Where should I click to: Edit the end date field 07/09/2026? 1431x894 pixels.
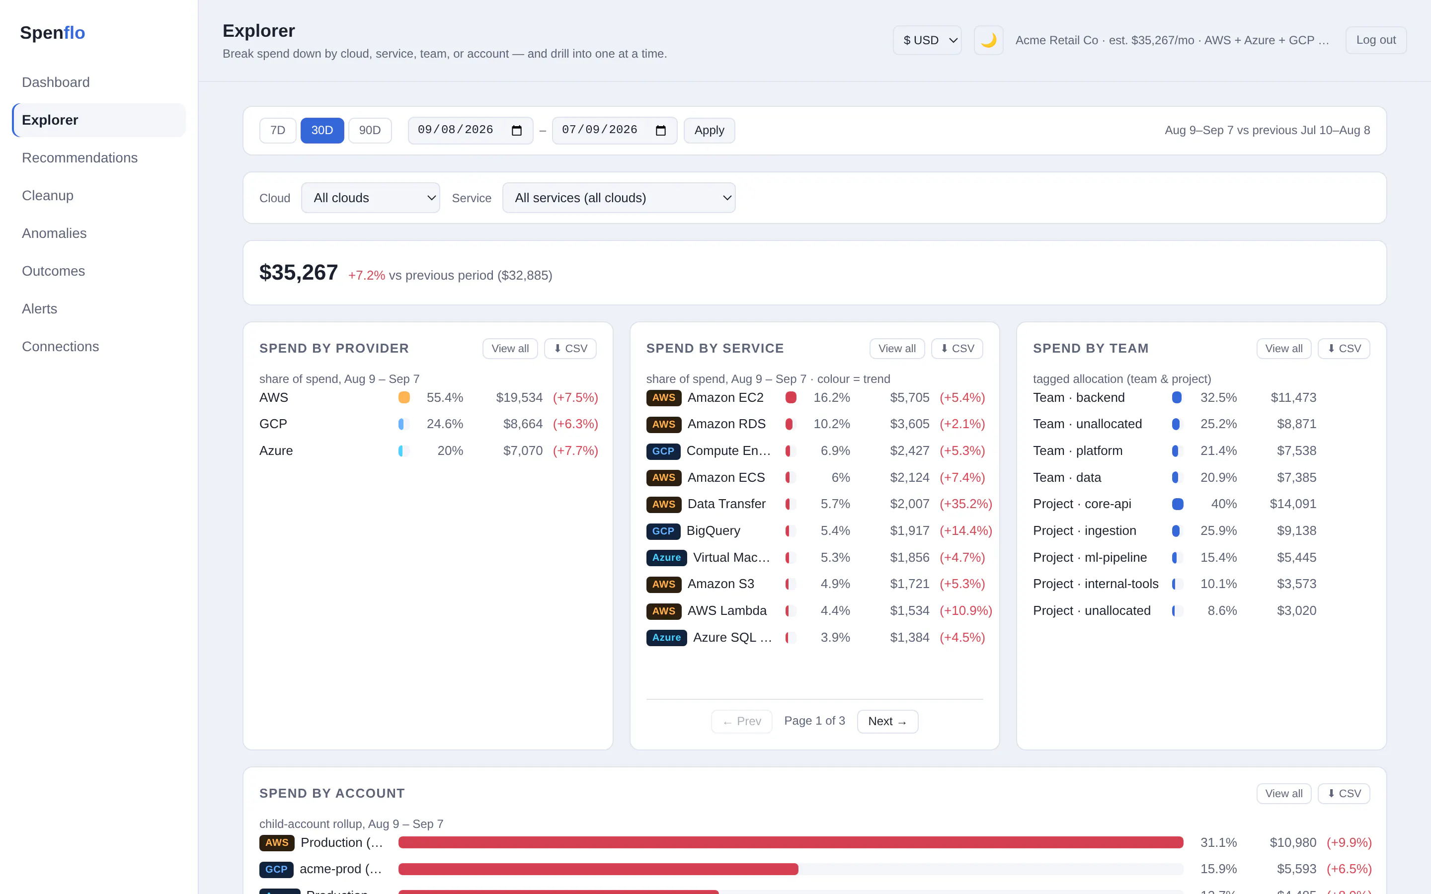614,130
